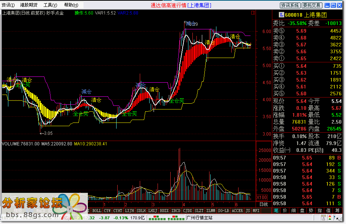Select the 价 tab in quote panel
Screen dimensions: 346x224
(285, 211)
